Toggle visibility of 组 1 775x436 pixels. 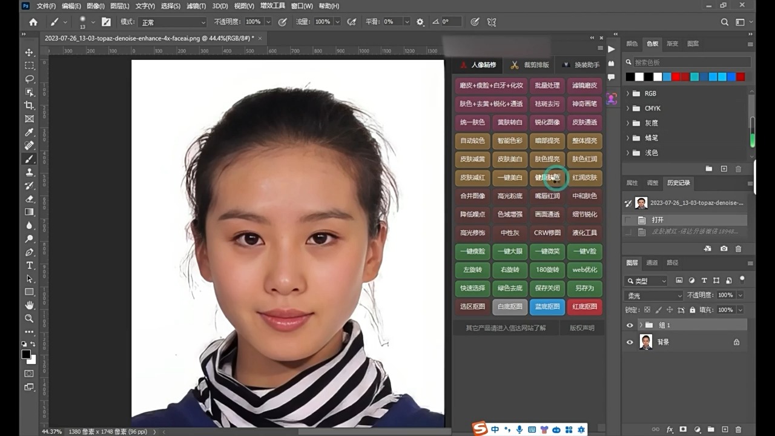click(630, 325)
